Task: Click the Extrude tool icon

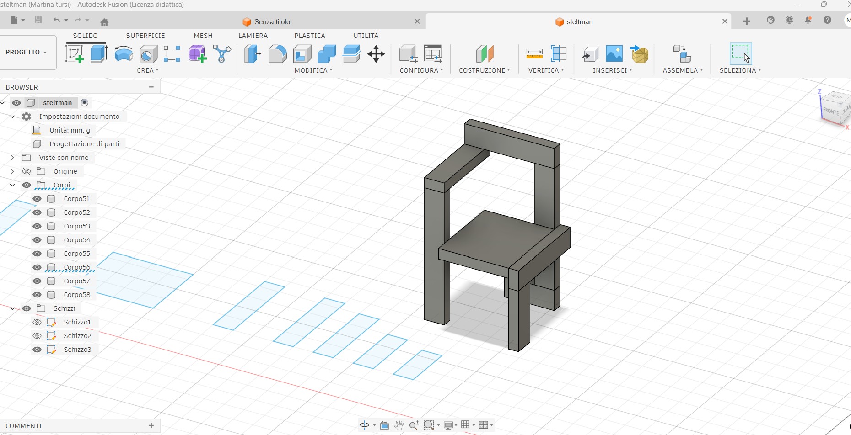Action: 99,53
